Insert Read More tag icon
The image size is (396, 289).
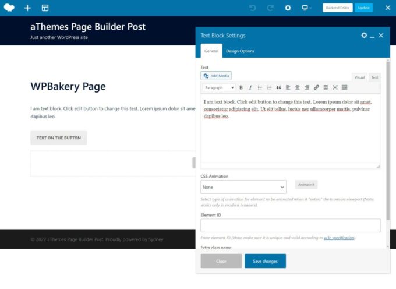[x=326, y=87]
